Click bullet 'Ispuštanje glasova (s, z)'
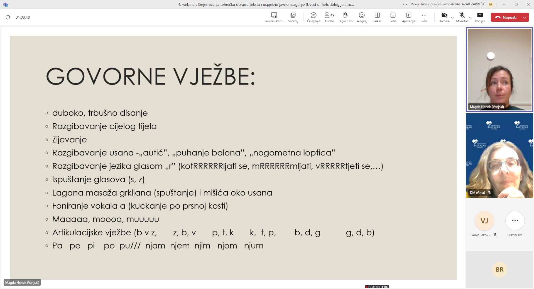Screen dimensions: 534x289 pos(99,179)
